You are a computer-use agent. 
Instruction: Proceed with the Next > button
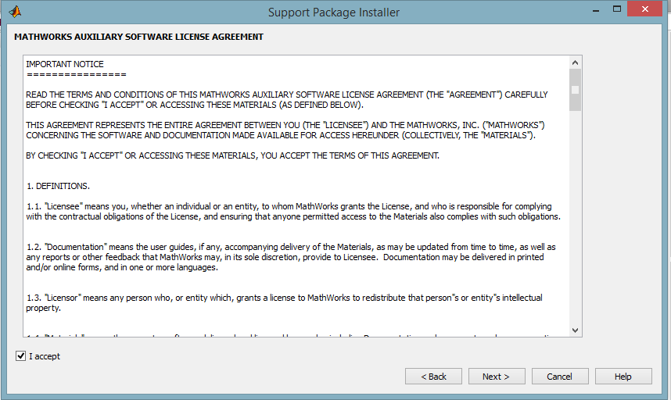pyautogui.click(x=497, y=377)
